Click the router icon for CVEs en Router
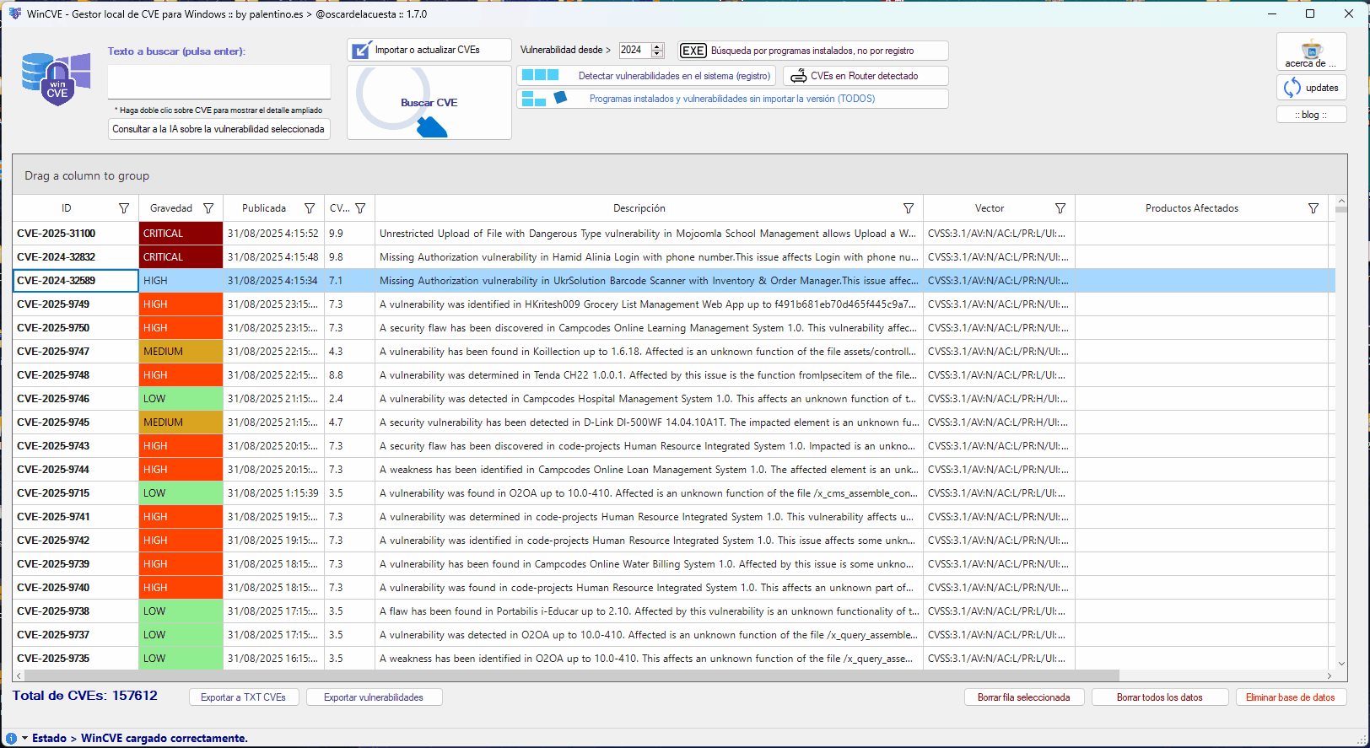Viewport: 1370px width, 748px height. [798, 76]
